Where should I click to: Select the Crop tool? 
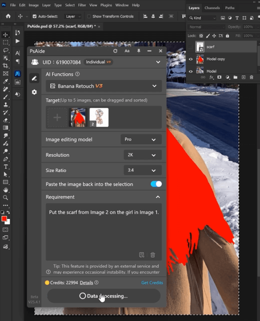point(6,66)
